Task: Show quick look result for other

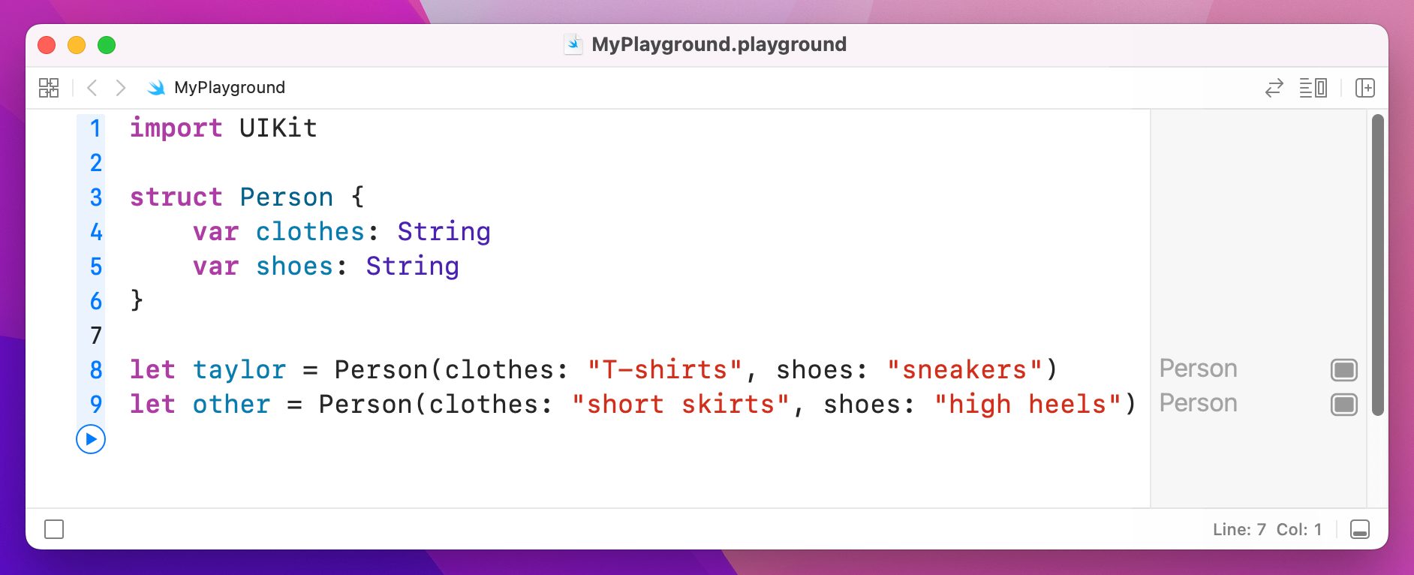Action: [x=1344, y=405]
